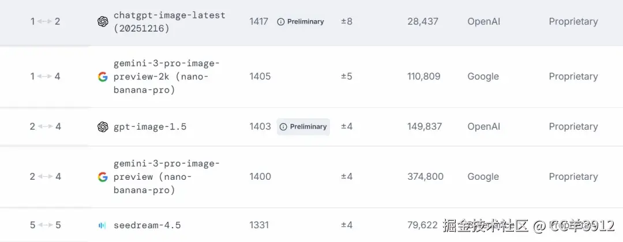Click the rank range arrow in the chatgpt-image-latest row

(x=45, y=22)
